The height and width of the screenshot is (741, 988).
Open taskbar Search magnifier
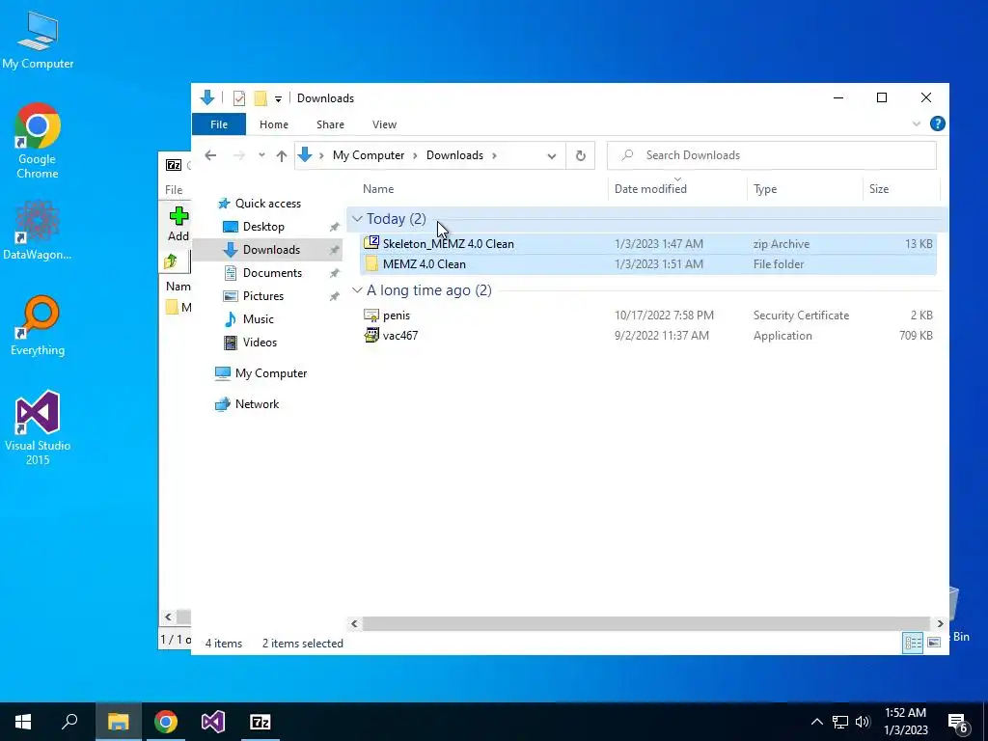(69, 722)
